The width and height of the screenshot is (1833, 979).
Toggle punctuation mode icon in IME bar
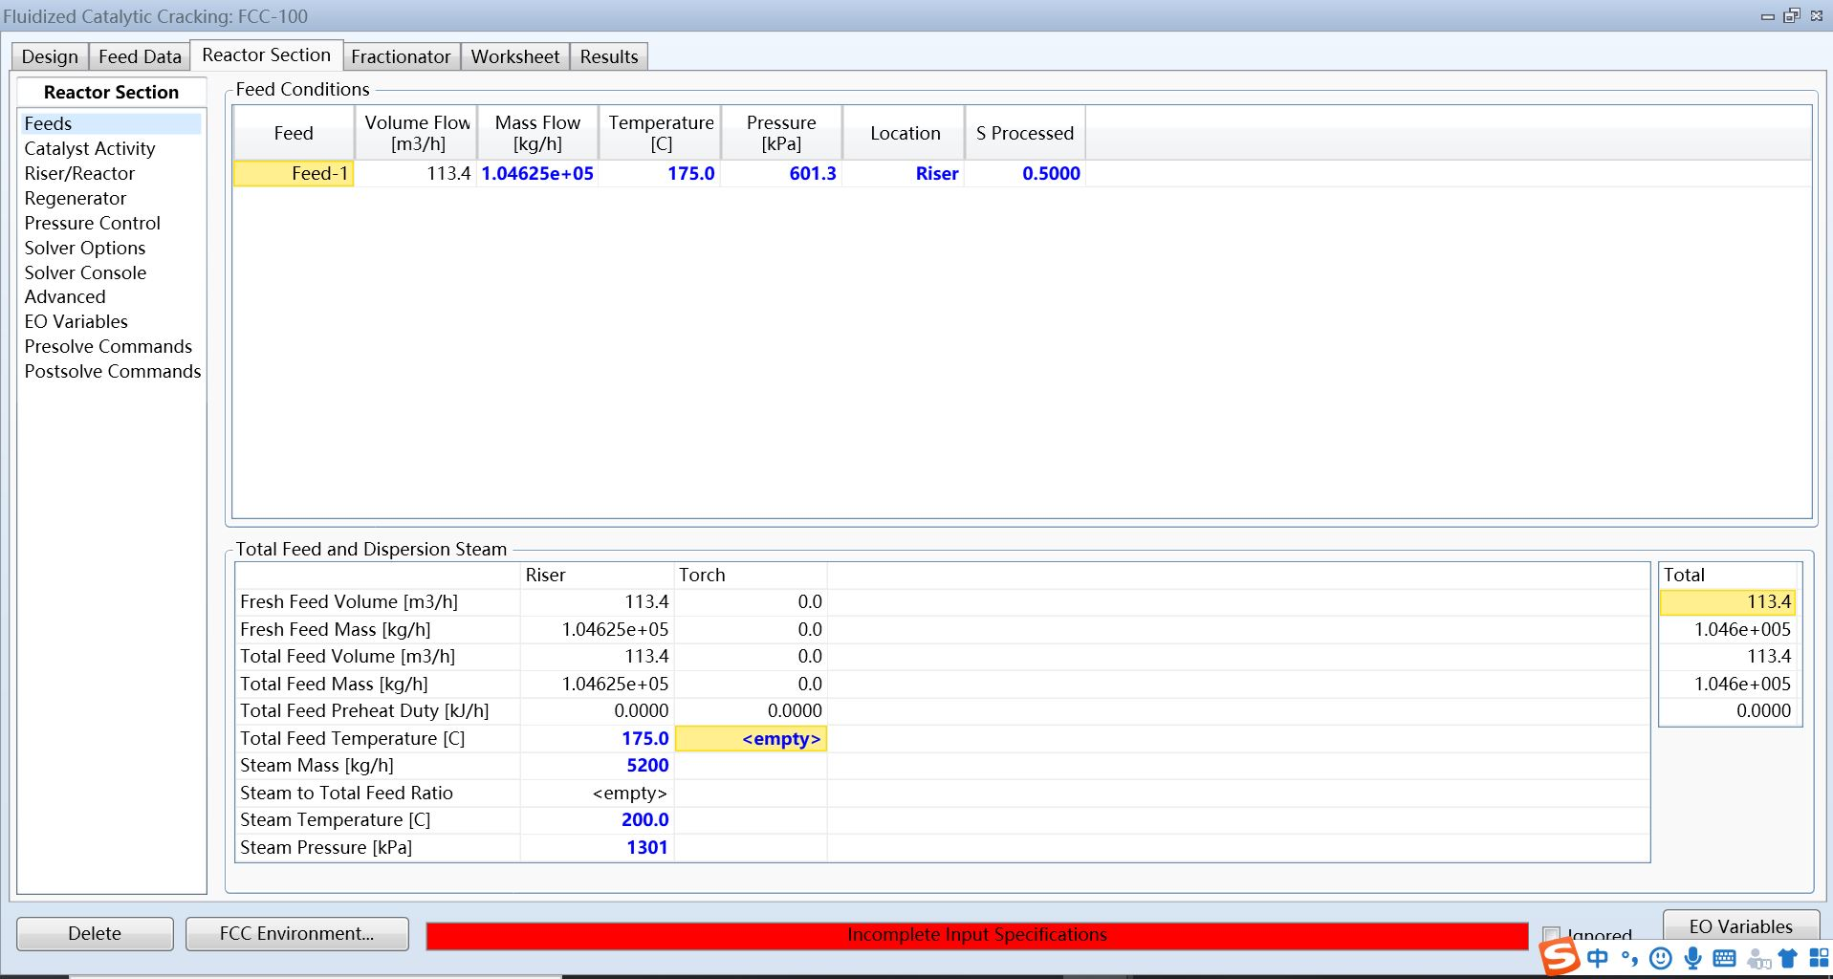coord(1629,958)
